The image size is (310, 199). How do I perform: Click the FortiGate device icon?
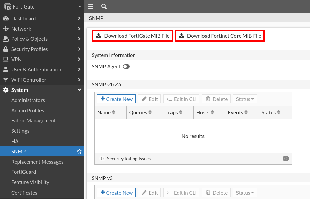tap(7, 6)
